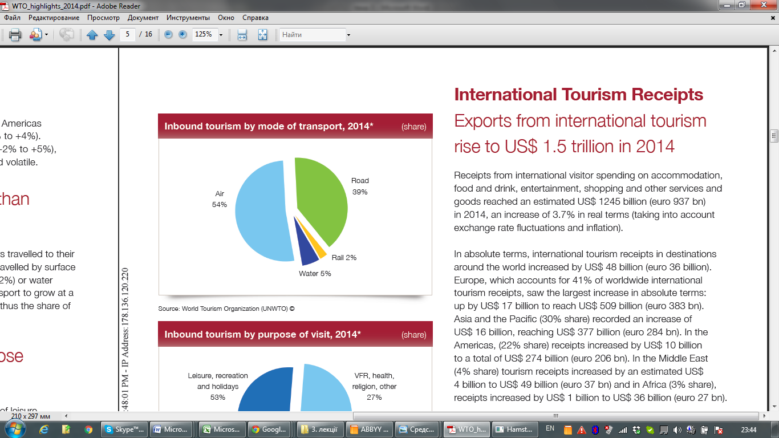Open the 125% zoom level dropdown
Viewport: 779px width, 438px height.
tap(221, 35)
